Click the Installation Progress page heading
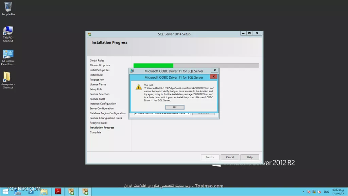This screenshot has width=348, height=196. coord(109,43)
